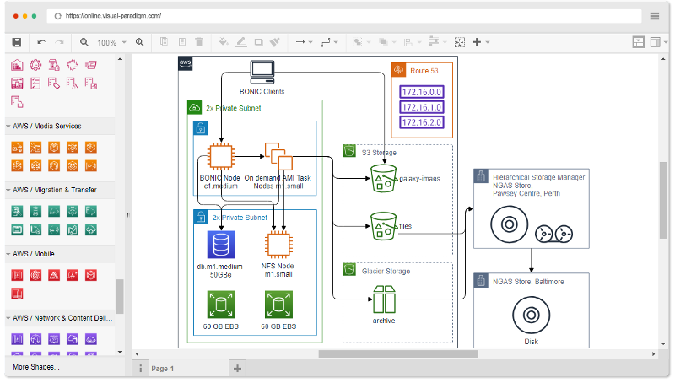The height and width of the screenshot is (383, 675).
Task: Undo the last action
Action: coord(41,42)
